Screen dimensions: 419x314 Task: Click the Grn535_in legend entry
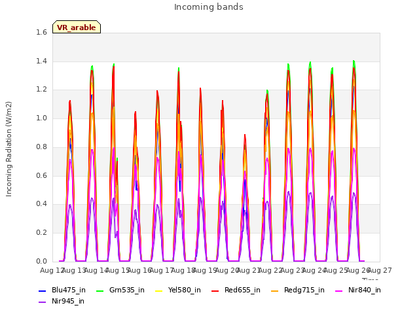coord(120,290)
